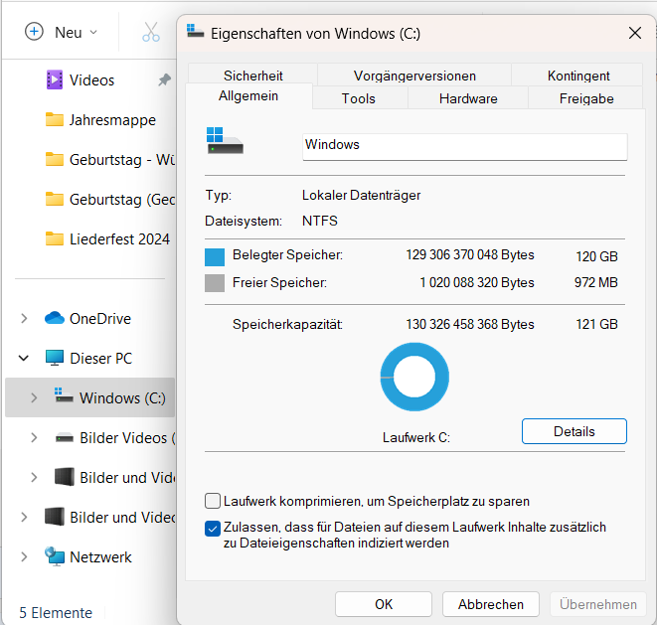Select the Allgemein tab
This screenshot has width=657, height=625.
coord(248,96)
